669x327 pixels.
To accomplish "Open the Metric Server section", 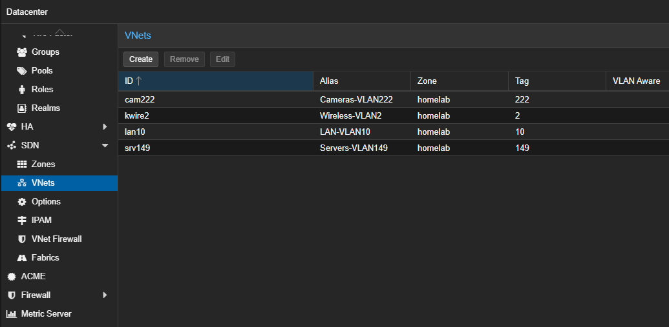I will (46, 314).
